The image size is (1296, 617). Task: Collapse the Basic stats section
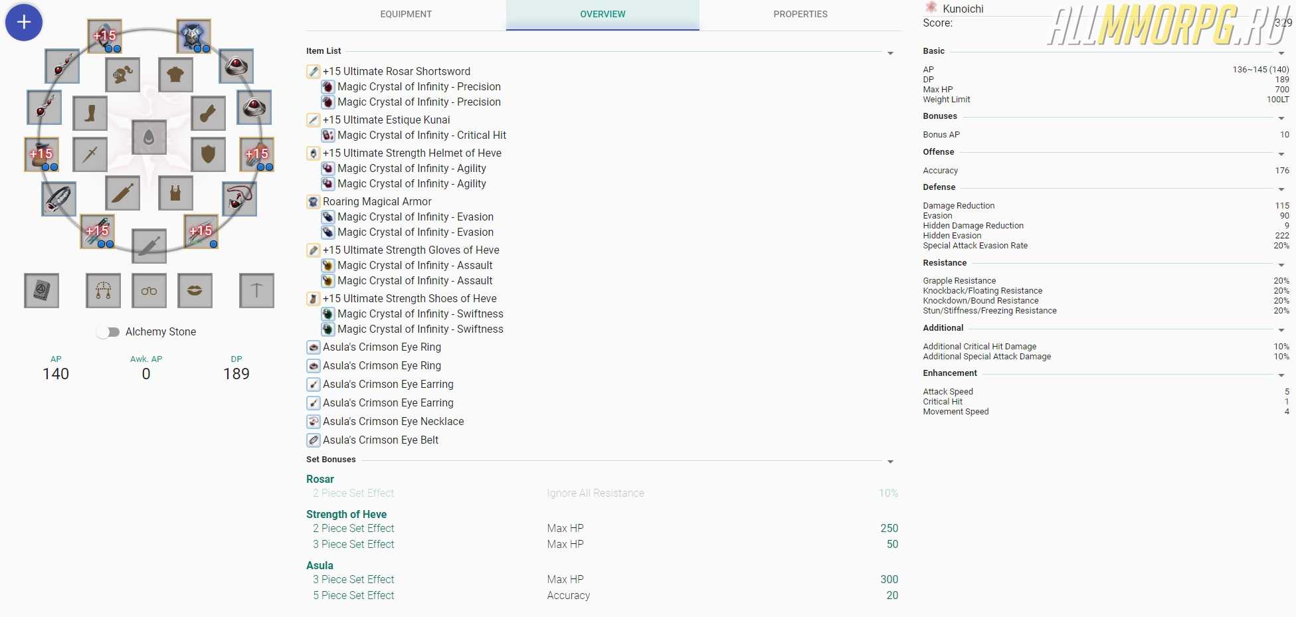point(1281,53)
